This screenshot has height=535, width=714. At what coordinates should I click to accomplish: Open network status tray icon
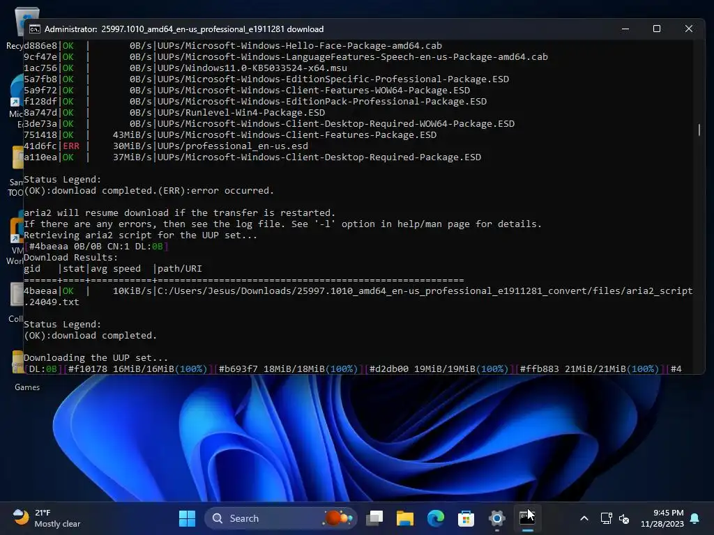click(606, 518)
